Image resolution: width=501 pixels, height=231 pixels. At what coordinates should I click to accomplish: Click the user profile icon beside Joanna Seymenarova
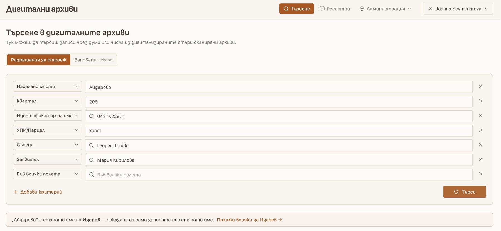431,9
